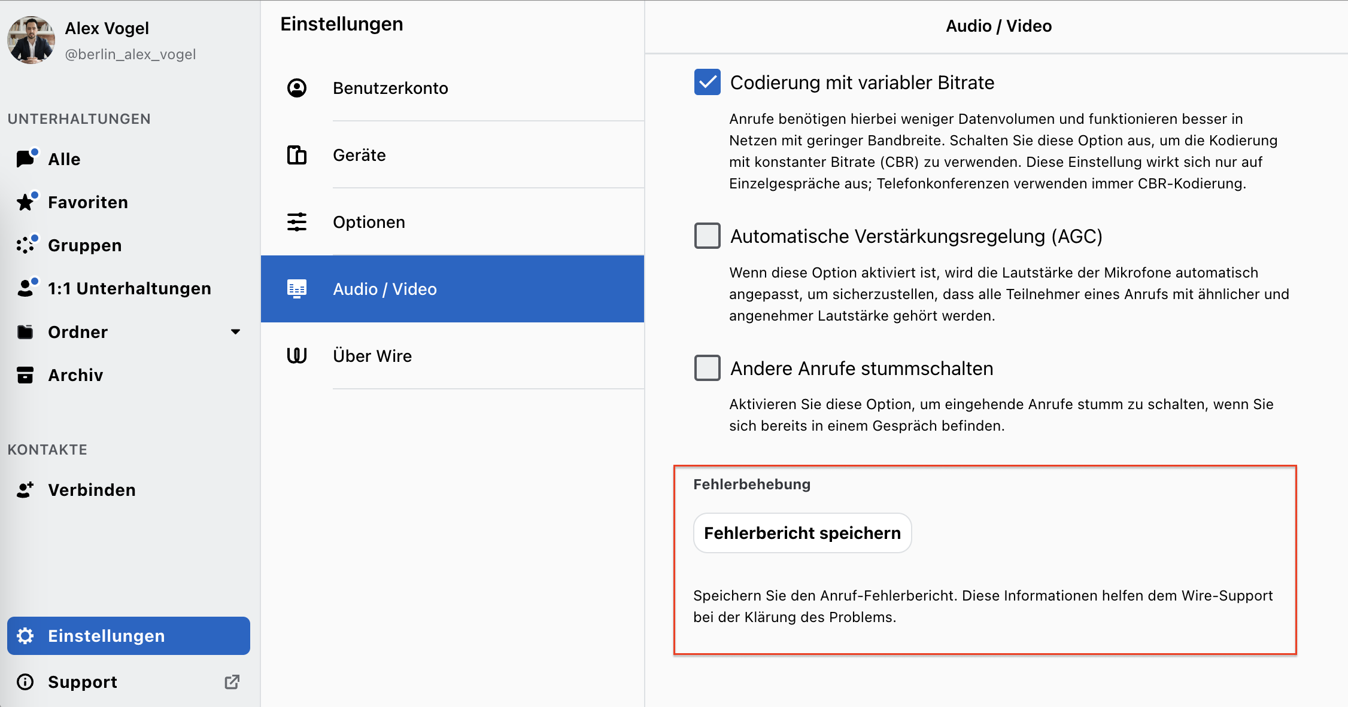Click the Über Wire logo icon

pos(297,356)
